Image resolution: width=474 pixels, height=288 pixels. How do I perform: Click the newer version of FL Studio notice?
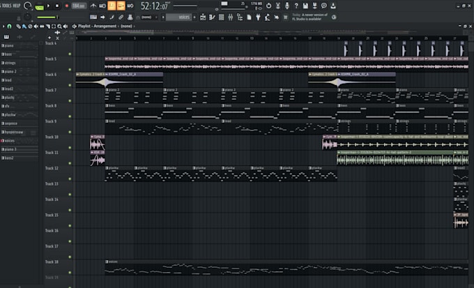(x=310, y=17)
